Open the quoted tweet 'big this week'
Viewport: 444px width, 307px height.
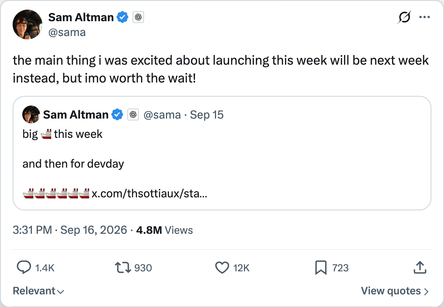(222, 153)
